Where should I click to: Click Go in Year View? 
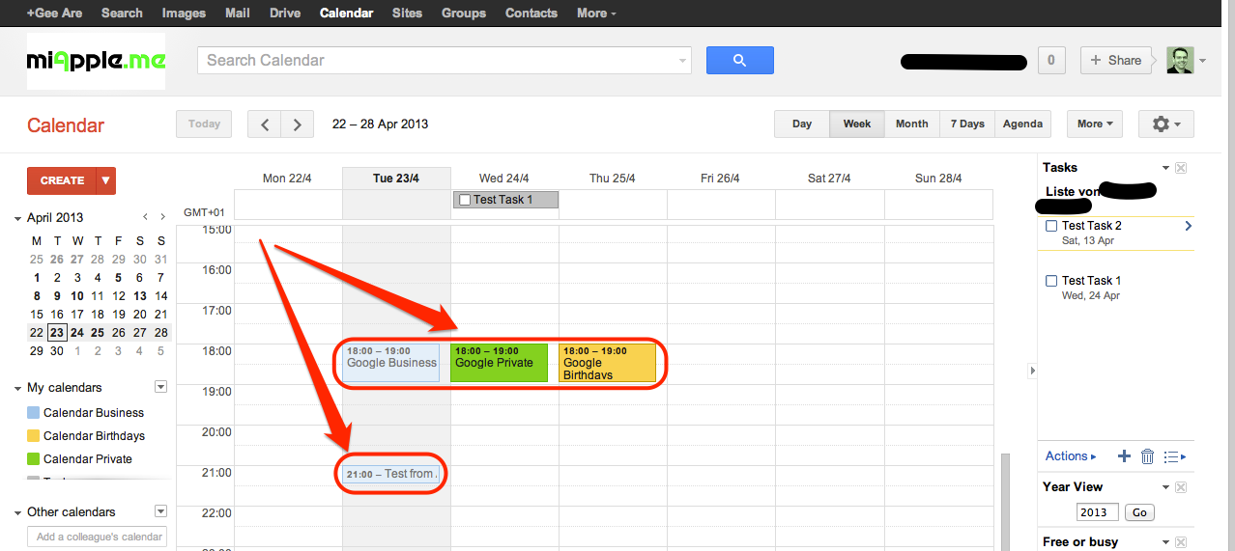click(1139, 512)
